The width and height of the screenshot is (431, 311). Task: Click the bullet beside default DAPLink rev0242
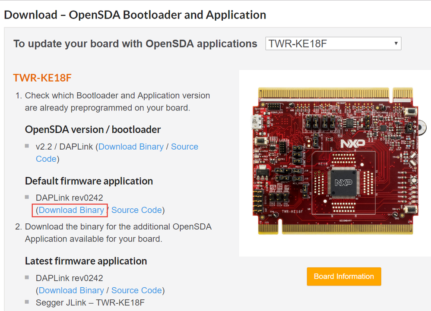click(x=27, y=197)
